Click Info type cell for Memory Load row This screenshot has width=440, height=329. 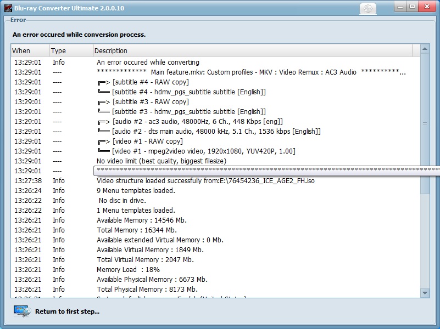[x=59, y=269]
